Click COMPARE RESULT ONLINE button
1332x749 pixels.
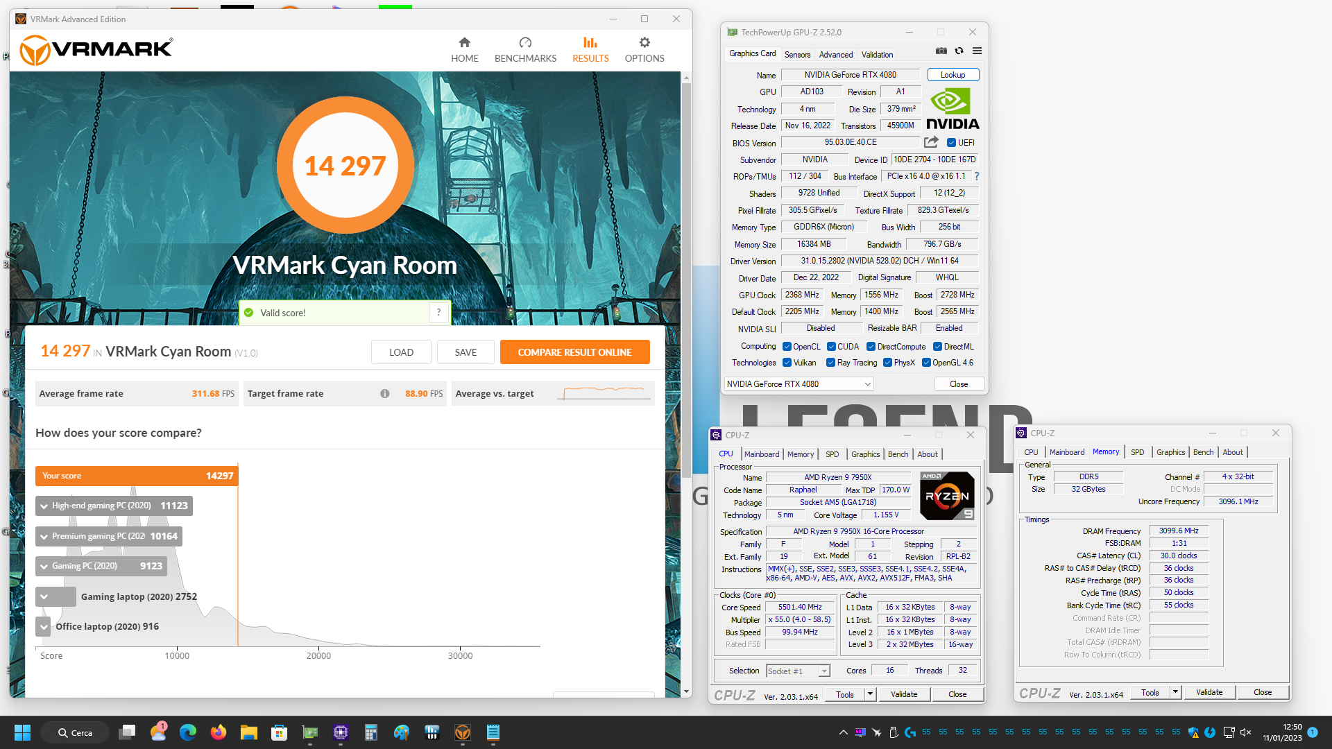pyautogui.click(x=574, y=352)
